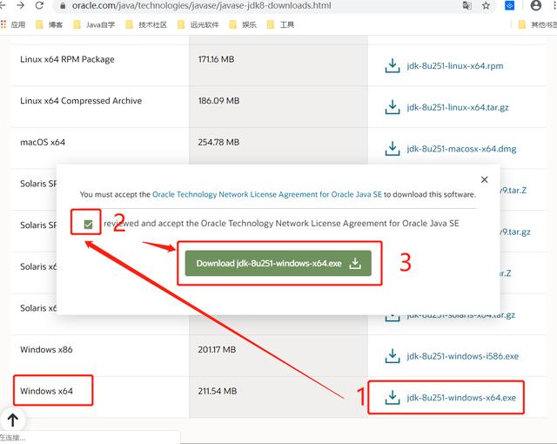The height and width of the screenshot is (444, 557).
Task: Click jdk-8u251-linux-x64.rpm link
Action: tap(455, 66)
